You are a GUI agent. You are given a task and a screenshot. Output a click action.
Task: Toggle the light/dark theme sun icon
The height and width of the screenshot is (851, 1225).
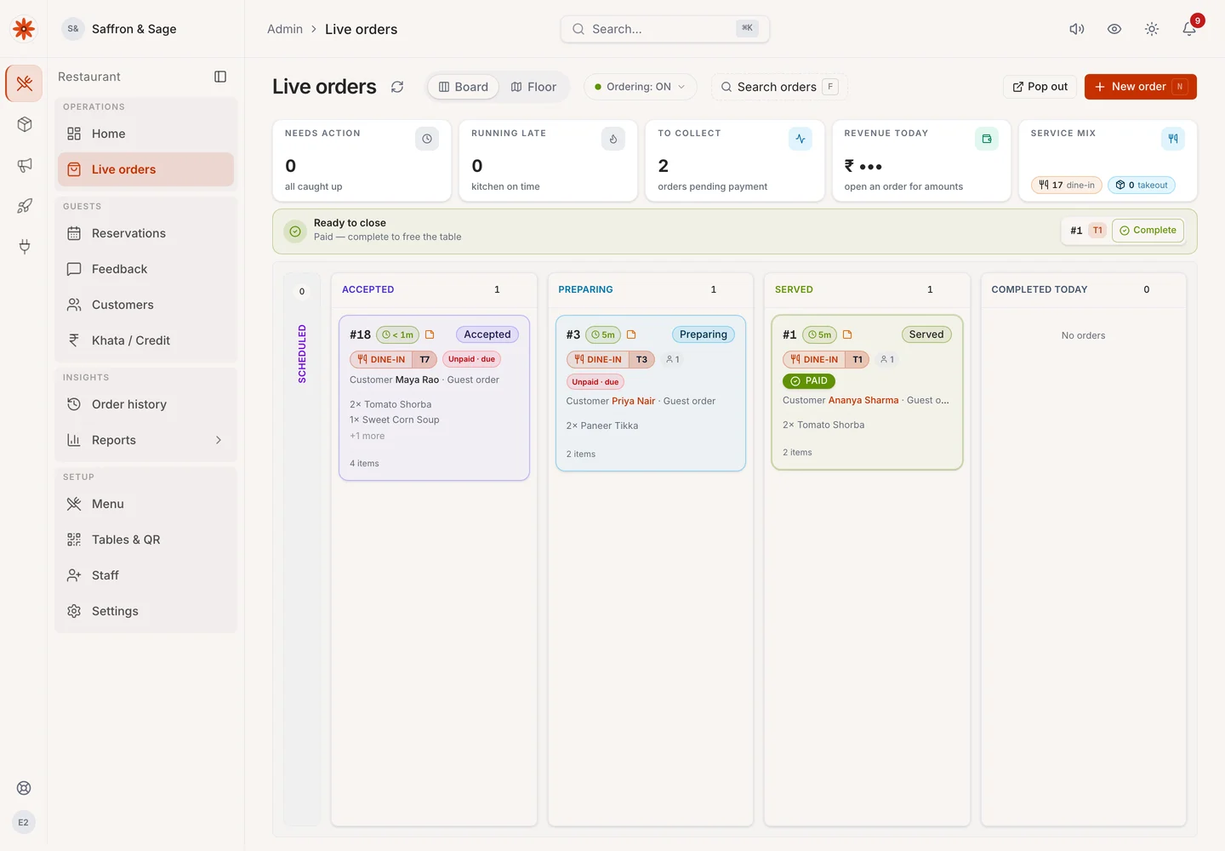[x=1152, y=29]
